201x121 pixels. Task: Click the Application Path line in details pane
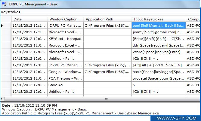tap(80, 113)
